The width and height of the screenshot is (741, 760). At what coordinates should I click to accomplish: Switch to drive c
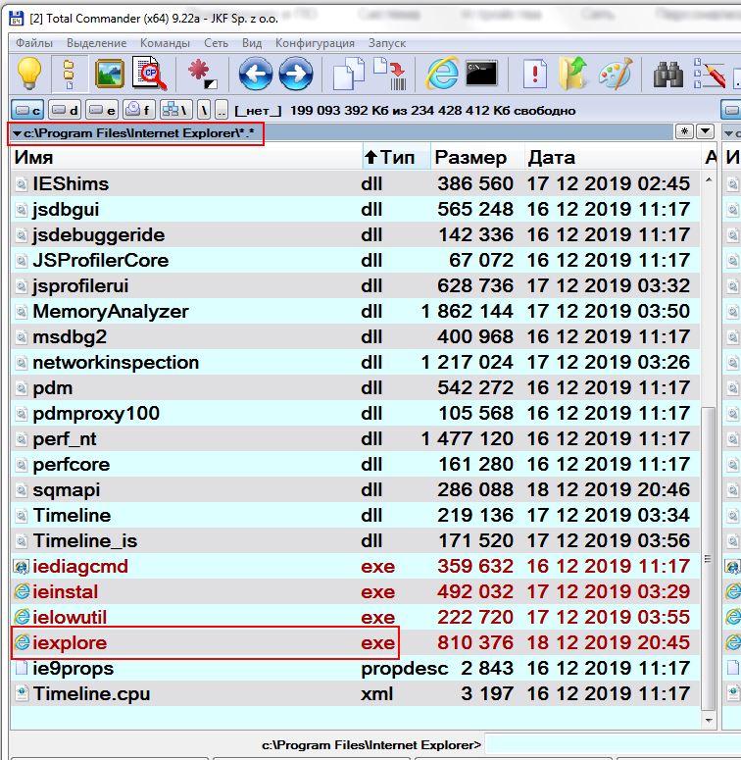point(27,111)
